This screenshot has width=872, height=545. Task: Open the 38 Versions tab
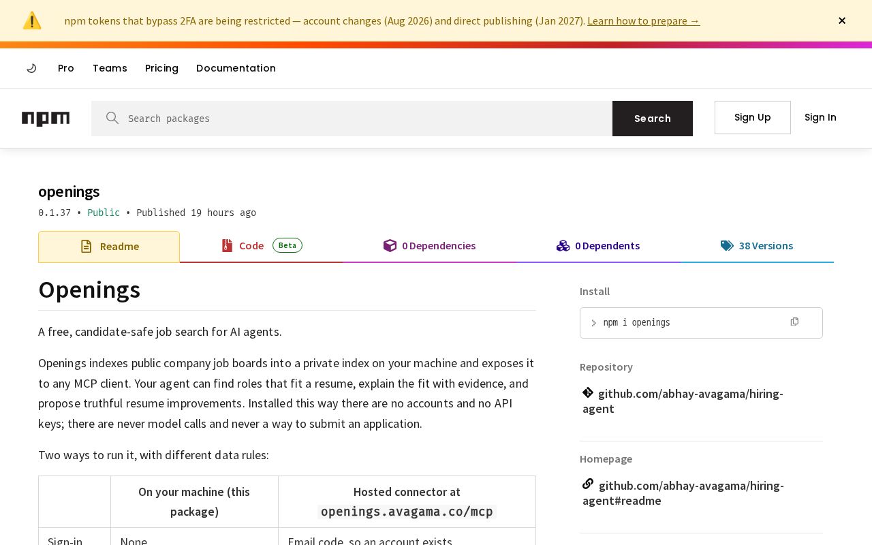pyautogui.click(x=757, y=246)
